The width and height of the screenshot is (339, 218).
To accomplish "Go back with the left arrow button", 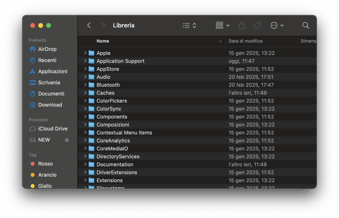I will 89,25.
